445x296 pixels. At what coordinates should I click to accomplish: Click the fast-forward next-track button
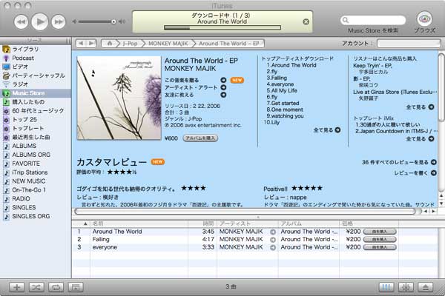59,21
